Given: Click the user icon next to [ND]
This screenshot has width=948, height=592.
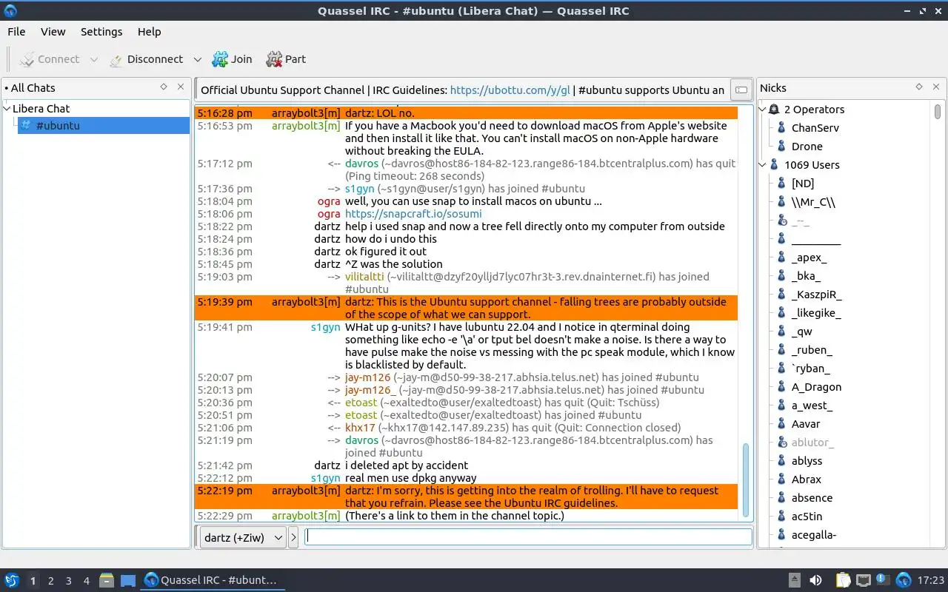Looking at the screenshot, I should pyautogui.click(x=781, y=184).
